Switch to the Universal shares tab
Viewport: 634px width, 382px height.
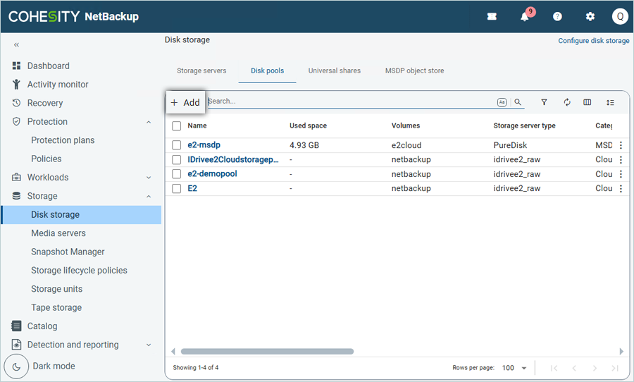(x=334, y=70)
